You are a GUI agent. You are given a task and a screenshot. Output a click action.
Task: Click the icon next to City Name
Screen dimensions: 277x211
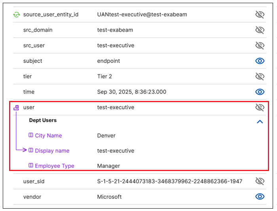pos(31,135)
